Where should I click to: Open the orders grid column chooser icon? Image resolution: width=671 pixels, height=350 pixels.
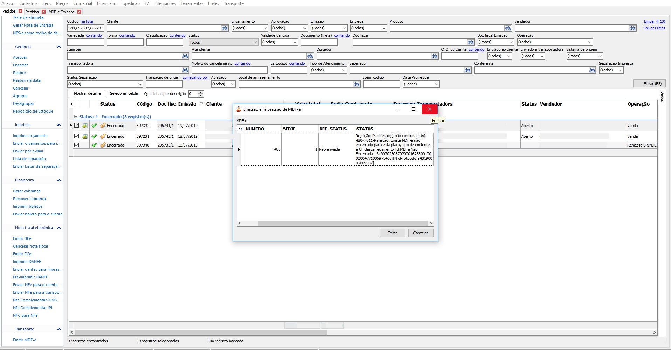[x=71, y=104]
